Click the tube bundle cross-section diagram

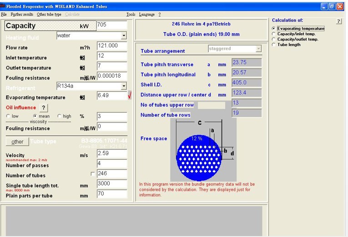(203, 150)
